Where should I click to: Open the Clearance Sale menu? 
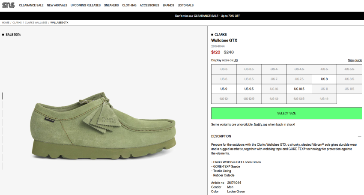point(31,5)
